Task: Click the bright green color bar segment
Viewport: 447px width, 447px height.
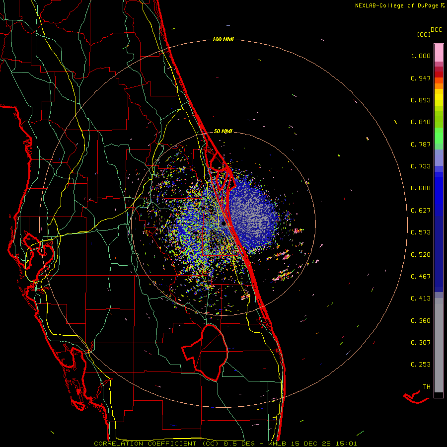Action: click(x=439, y=136)
